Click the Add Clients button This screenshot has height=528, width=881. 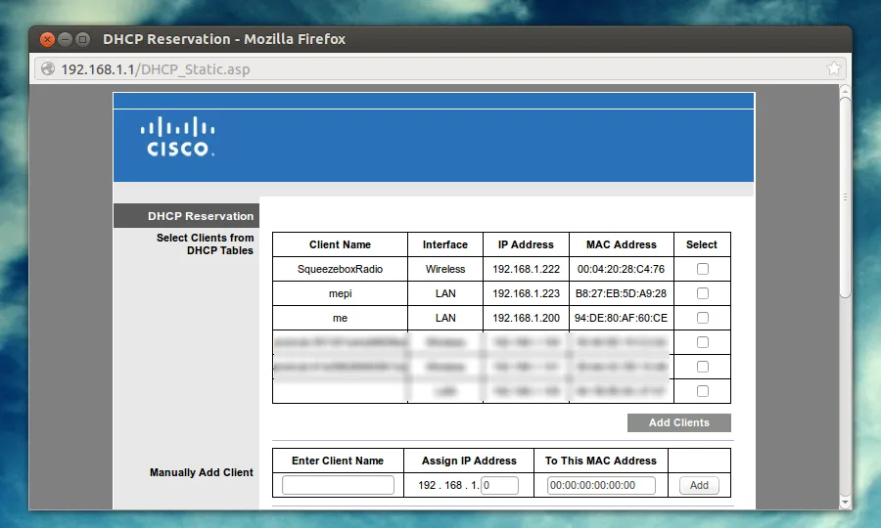click(678, 422)
